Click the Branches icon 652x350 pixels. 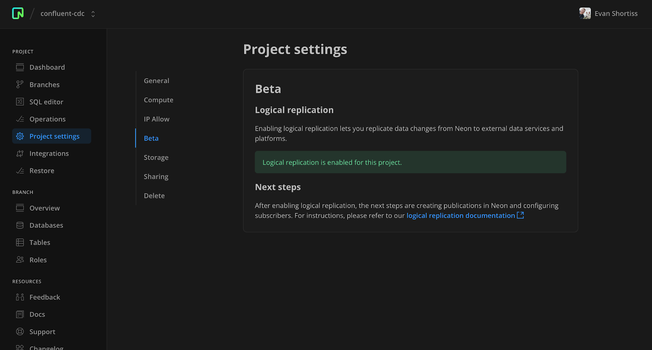(x=20, y=84)
